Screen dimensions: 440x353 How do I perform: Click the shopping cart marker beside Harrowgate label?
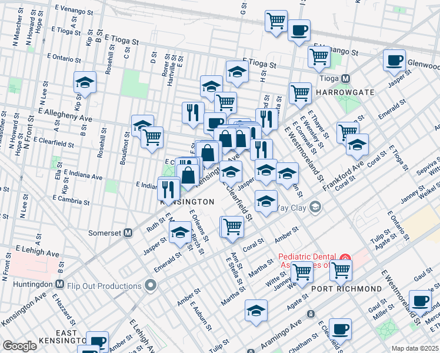[x=300, y=93]
